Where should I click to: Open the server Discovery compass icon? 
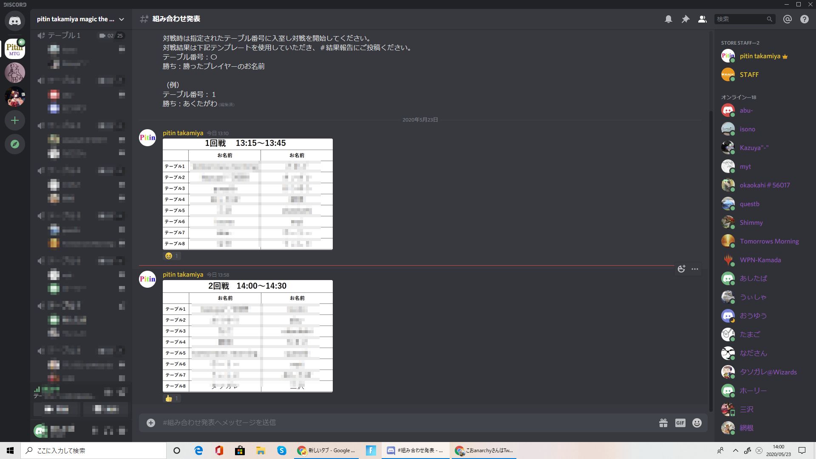pyautogui.click(x=15, y=144)
